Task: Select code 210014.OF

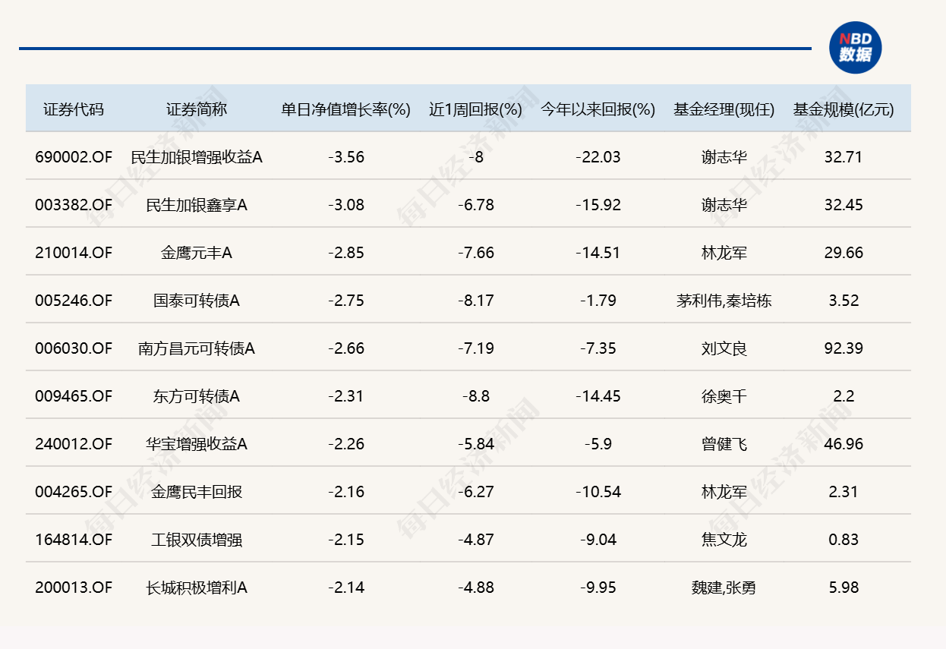Action: [74, 253]
